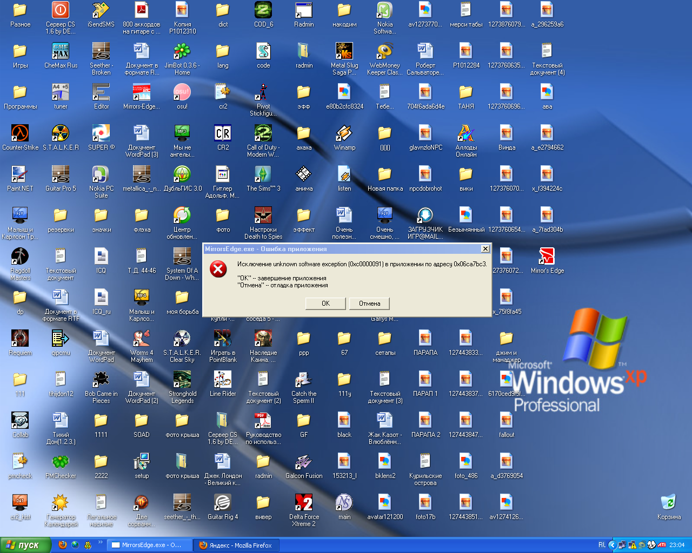This screenshot has height=553, width=692.
Task: Close the MirrorsEdge.exe error dialog
Action: tap(485, 248)
